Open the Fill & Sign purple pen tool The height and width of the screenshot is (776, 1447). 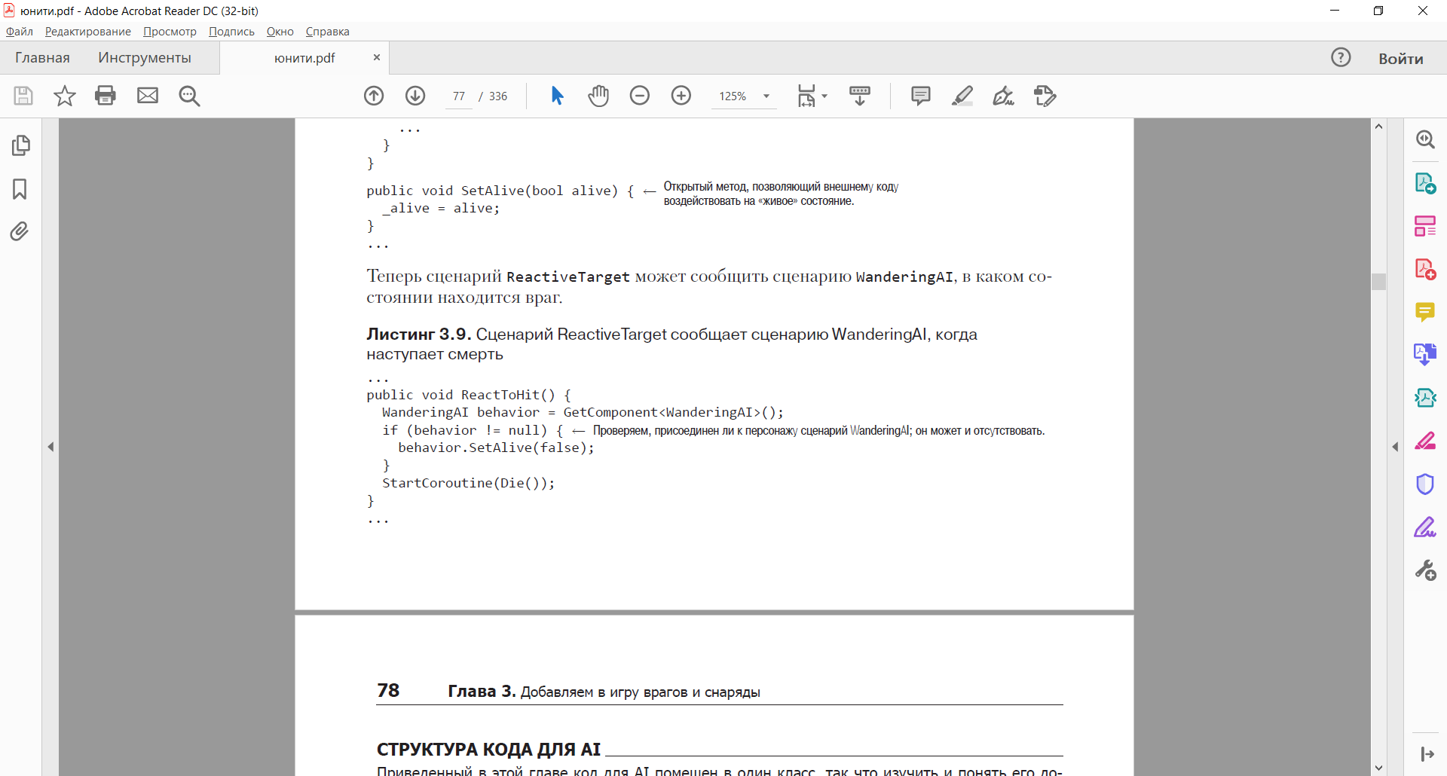[1425, 527]
